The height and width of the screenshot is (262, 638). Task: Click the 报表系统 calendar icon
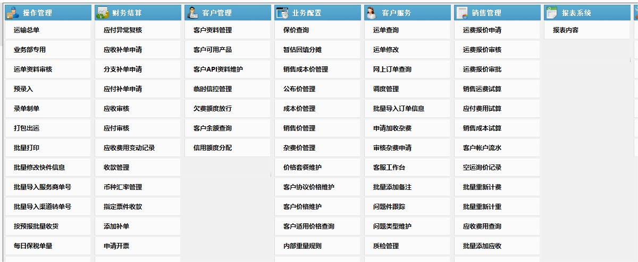[x=552, y=13]
